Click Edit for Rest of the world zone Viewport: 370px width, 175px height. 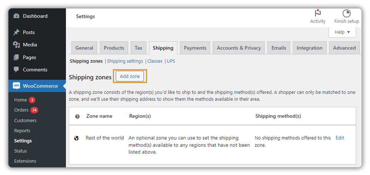point(340,138)
